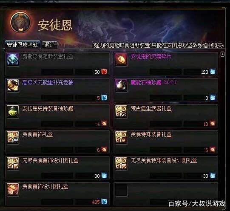Click the 无尽贪食首饰设计图礼盒 icon
Image resolution: width=230 pixels, height=211 pixels.
pyautogui.click(x=13, y=164)
